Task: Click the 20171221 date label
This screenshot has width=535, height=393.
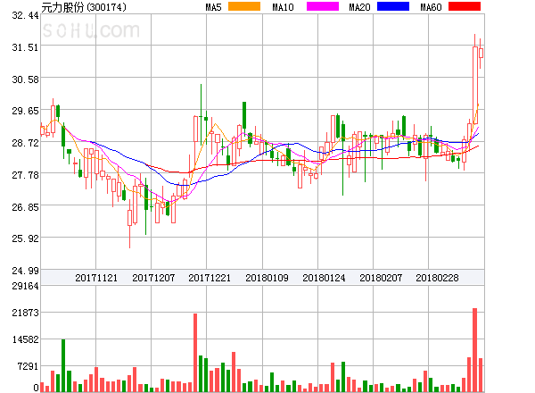Action: [x=210, y=278]
